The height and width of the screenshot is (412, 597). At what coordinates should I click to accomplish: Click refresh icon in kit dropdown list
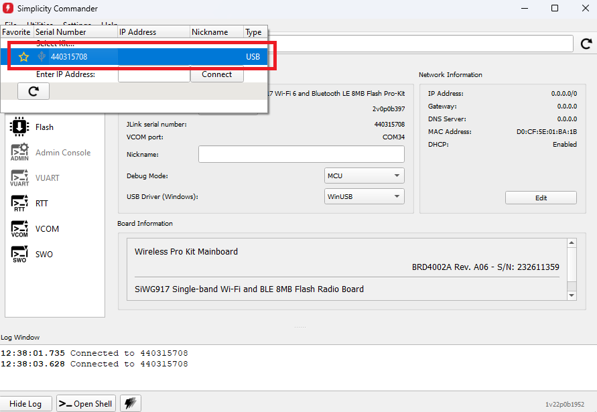33,92
